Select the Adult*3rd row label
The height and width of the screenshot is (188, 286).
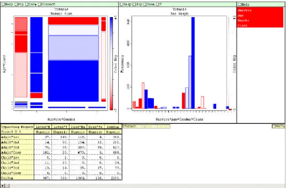[17, 147]
